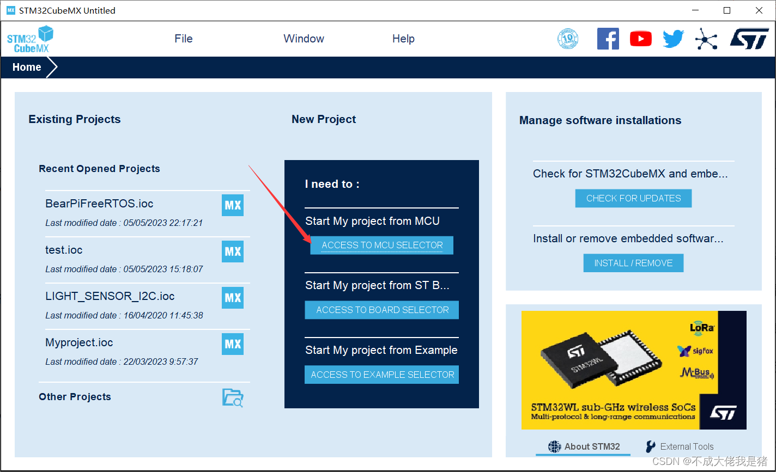Open recent project LIGHT_SENSOR_I2C.ioc
The image size is (776, 472).
(110, 296)
